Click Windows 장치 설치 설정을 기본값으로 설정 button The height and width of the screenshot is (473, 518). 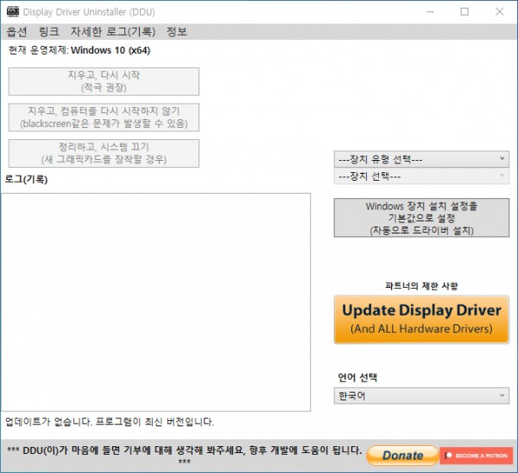pyautogui.click(x=421, y=218)
